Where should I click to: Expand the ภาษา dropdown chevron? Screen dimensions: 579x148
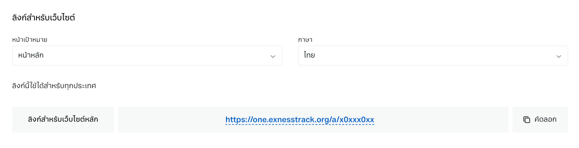(x=559, y=56)
